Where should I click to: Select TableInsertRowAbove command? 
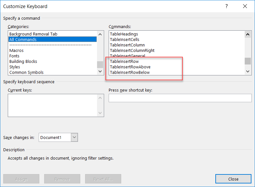(x=130, y=67)
